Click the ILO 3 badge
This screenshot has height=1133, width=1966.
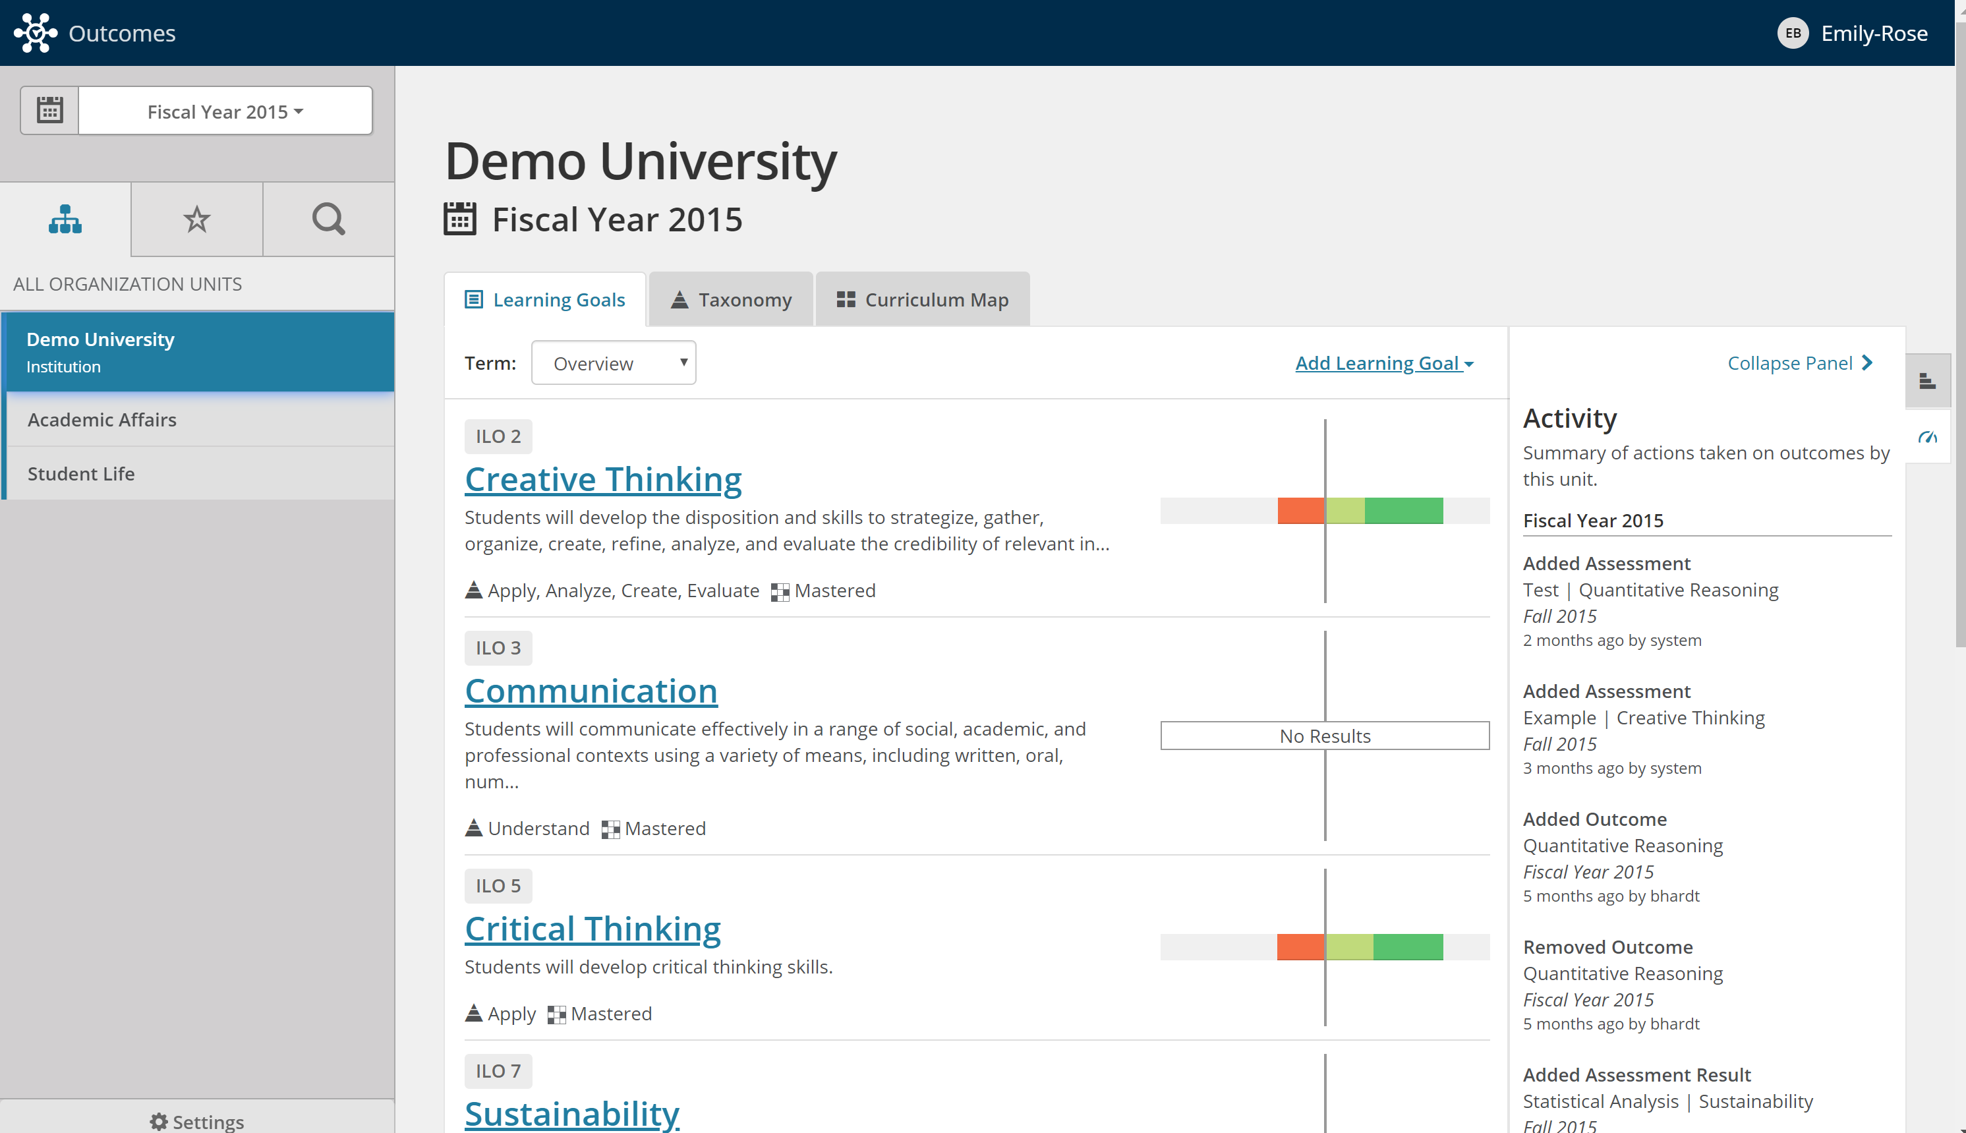tap(498, 648)
